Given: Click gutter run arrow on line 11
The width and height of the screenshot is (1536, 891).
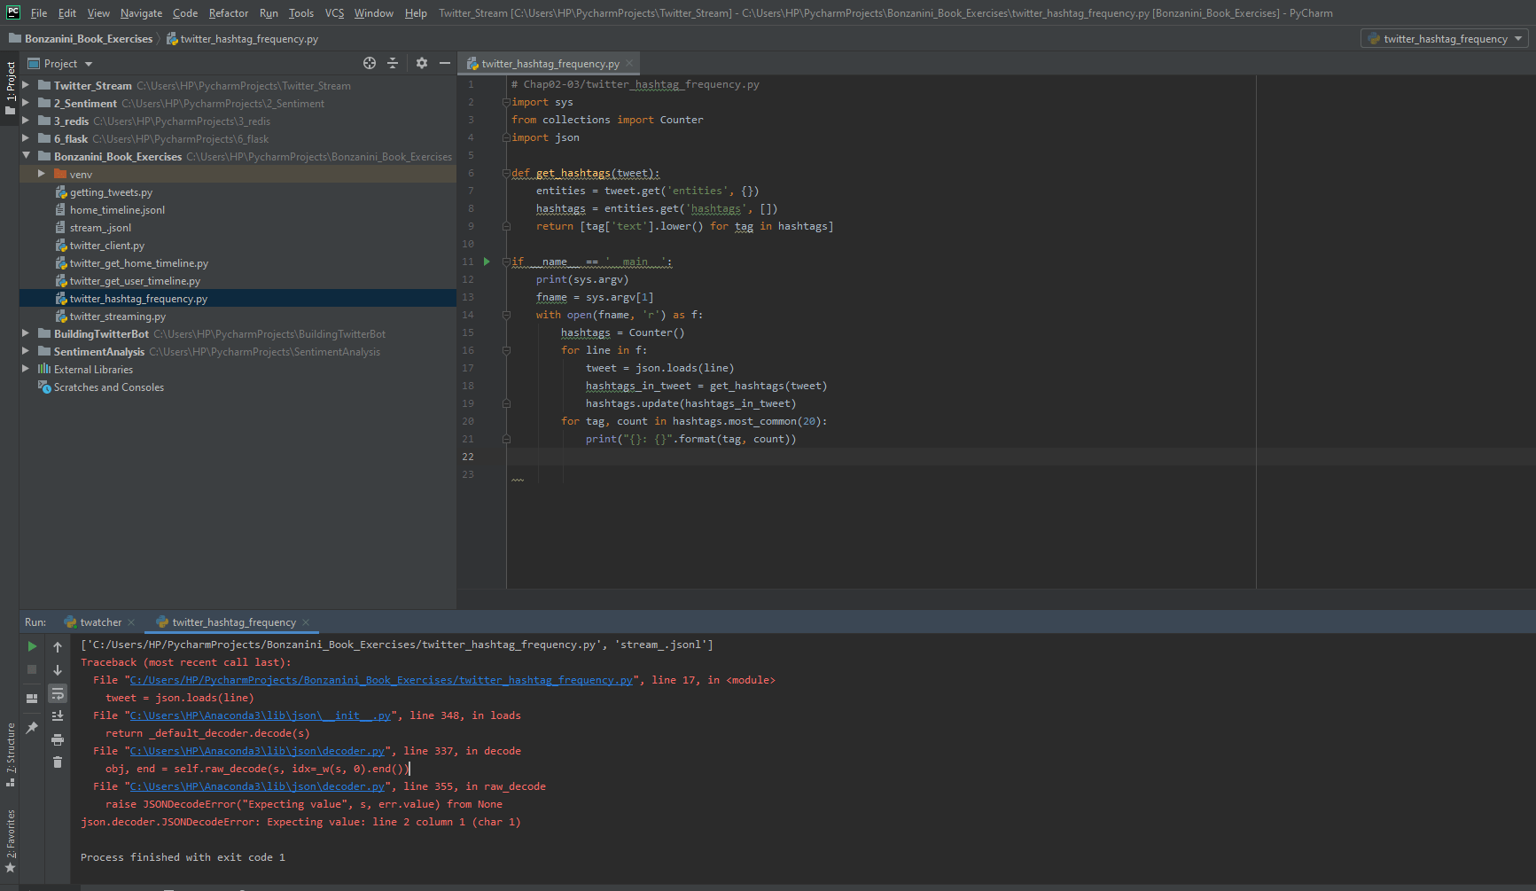Looking at the screenshot, I should click(x=487, y=262).
